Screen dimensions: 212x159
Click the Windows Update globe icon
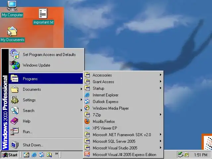[x=15, y=65]
